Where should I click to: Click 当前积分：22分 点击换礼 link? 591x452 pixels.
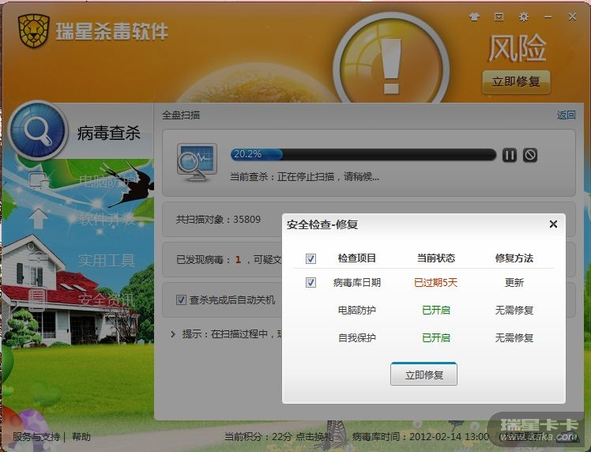278,437
